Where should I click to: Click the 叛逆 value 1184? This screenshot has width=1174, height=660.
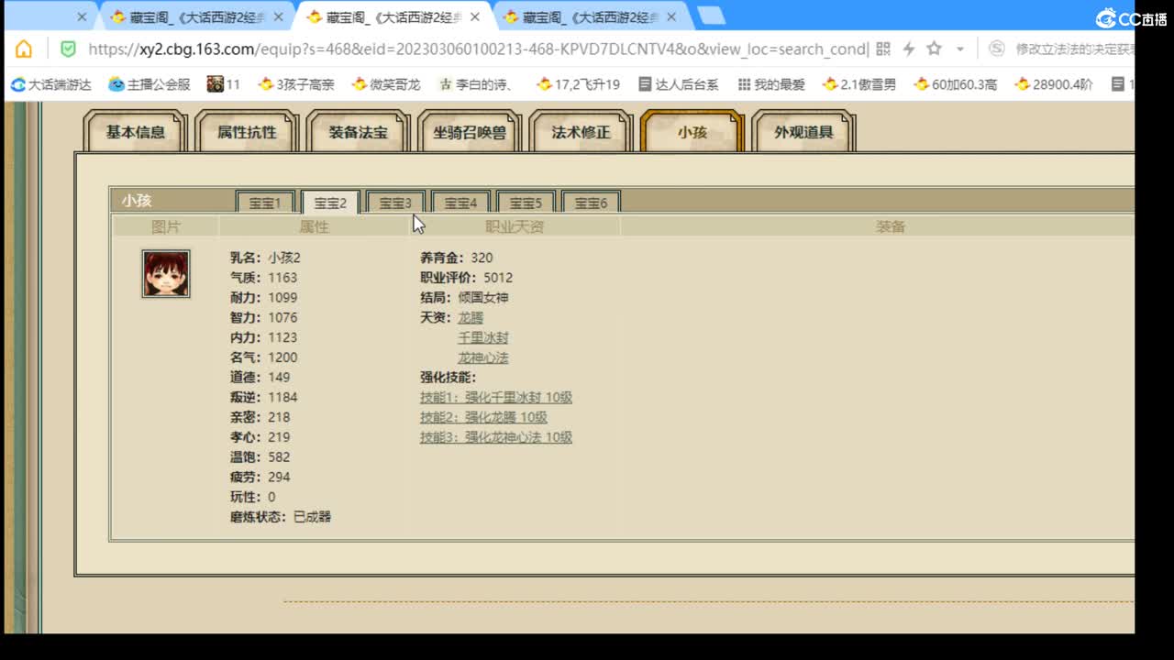pyautogui.click(x=282, y=398)
